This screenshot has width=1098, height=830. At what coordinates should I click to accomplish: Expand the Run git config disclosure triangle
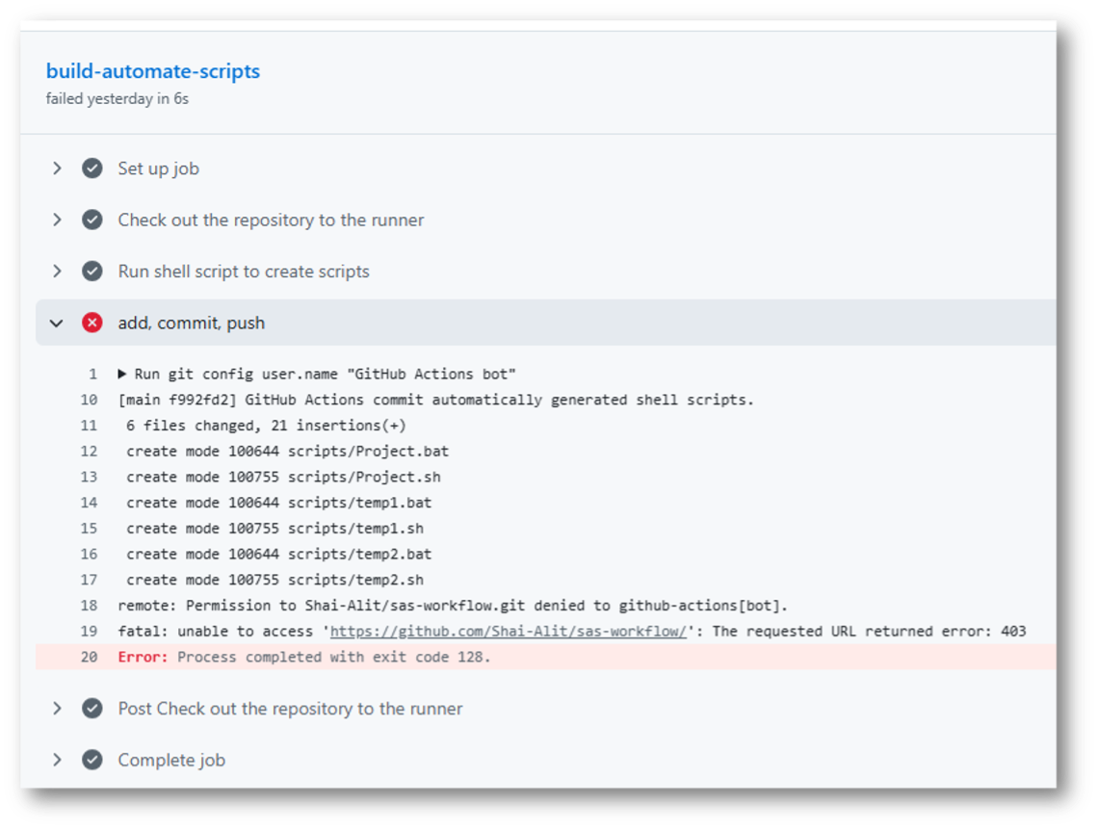click(122, 374)
